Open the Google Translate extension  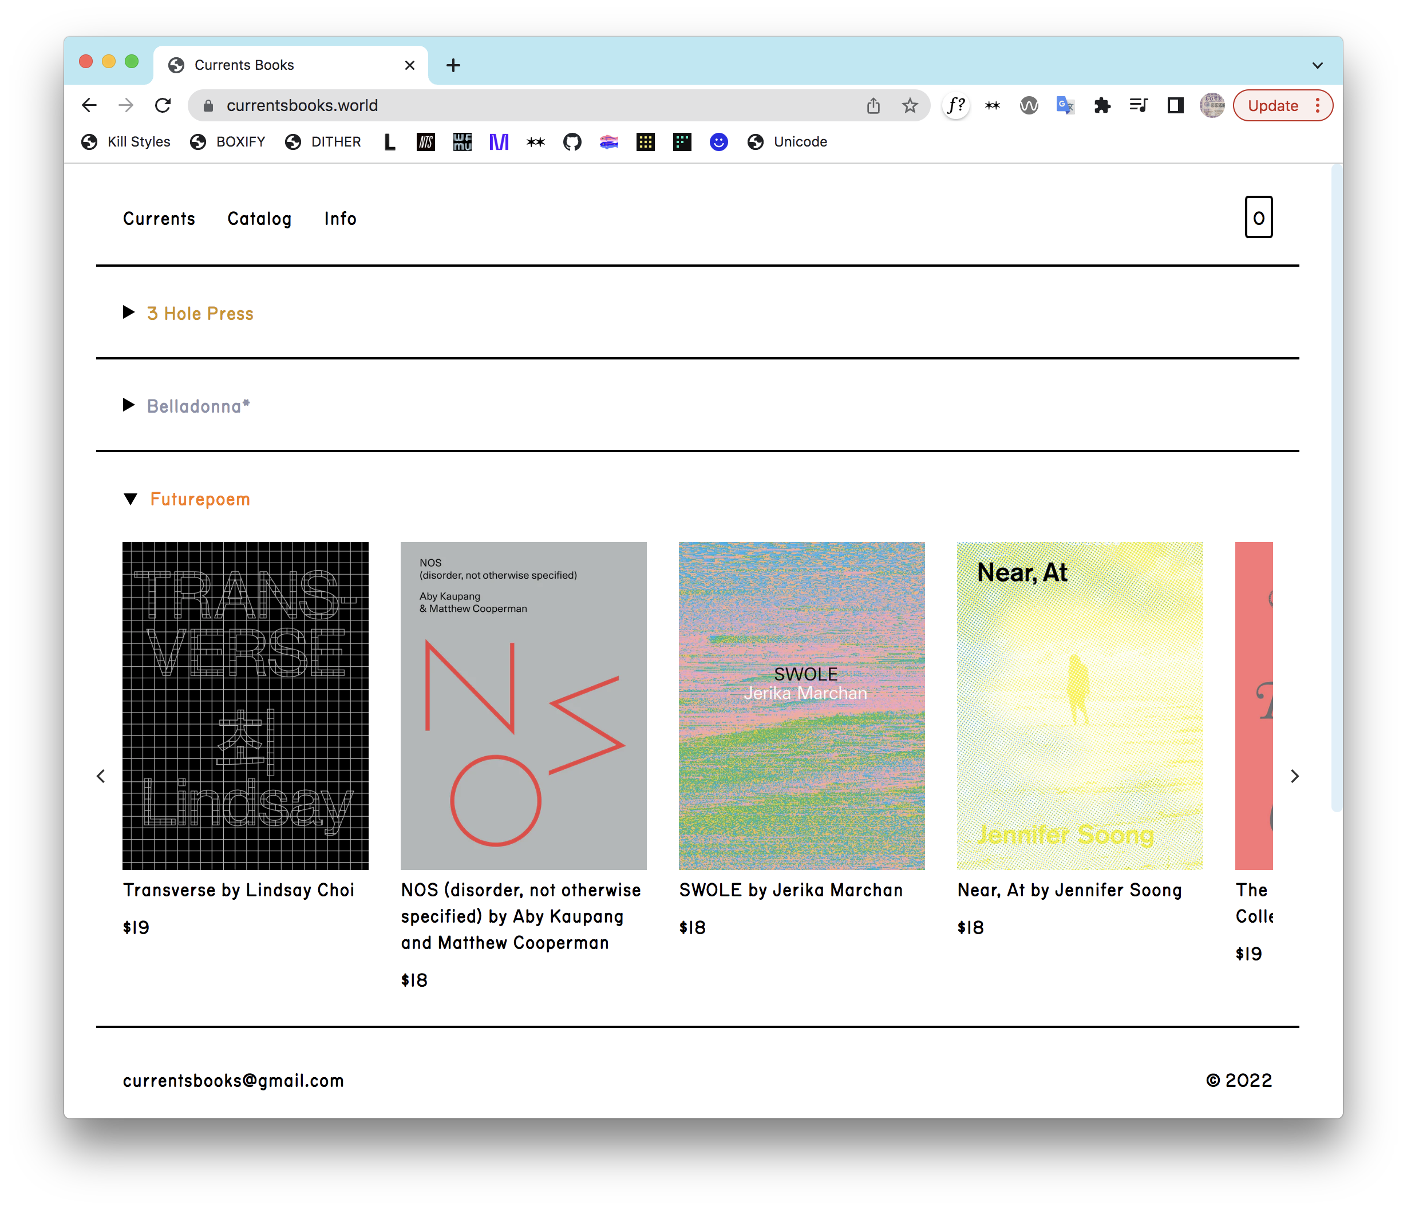[1065, 105]
